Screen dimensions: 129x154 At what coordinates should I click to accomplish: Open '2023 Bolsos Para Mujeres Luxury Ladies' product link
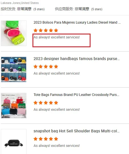[x=77, y=22]
